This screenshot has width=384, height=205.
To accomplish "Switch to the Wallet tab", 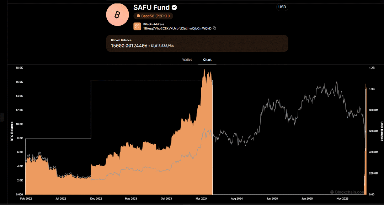I will click(187, 60).
